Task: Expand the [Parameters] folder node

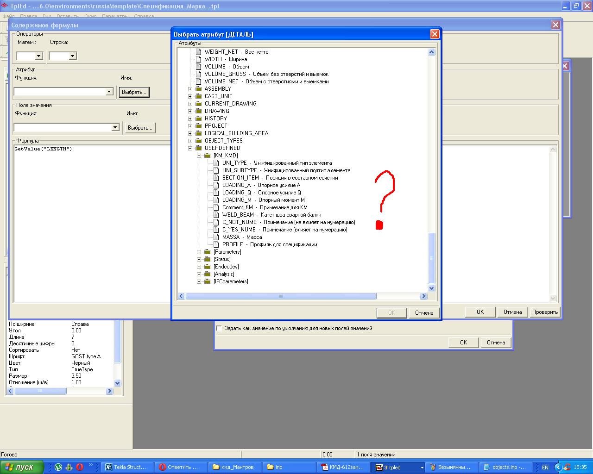Action: click(199, 252)
